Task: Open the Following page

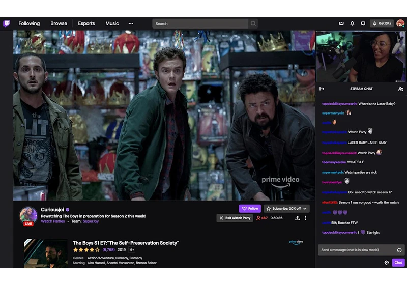Action: (x=29, y=23)
